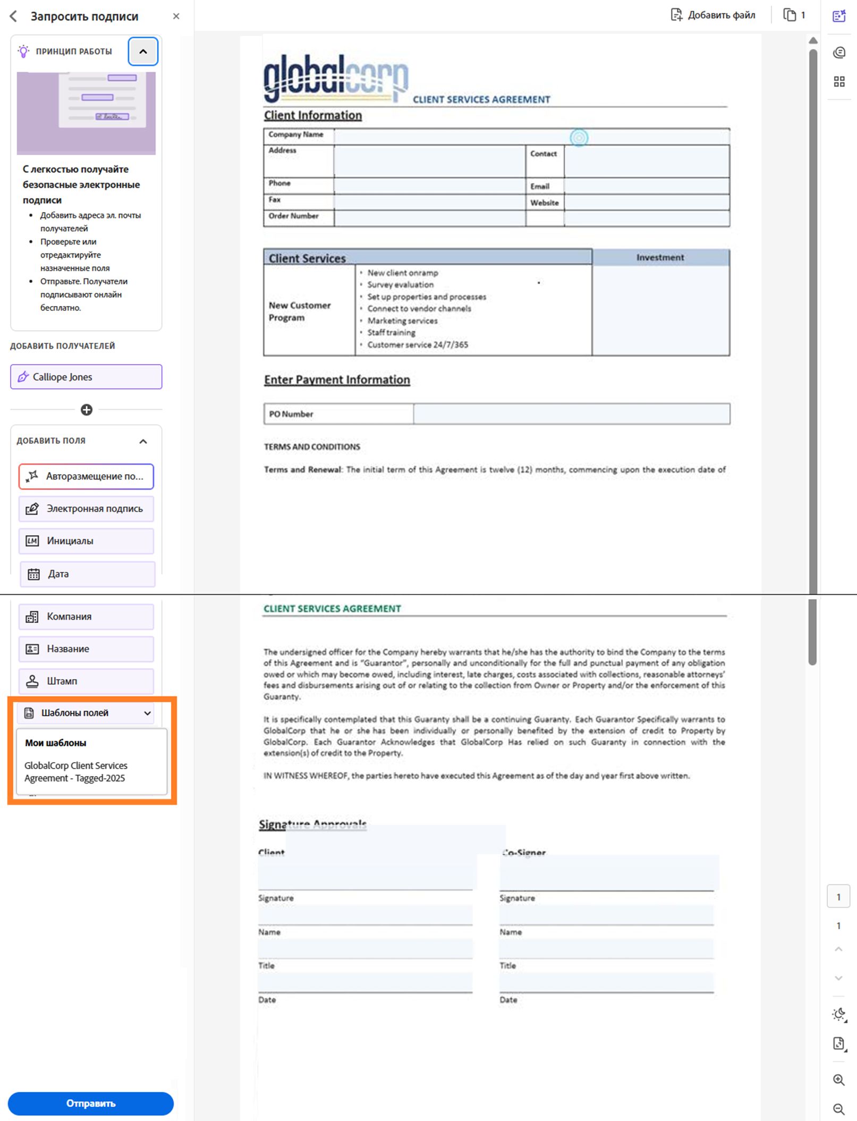Screen dimensions: 857x1121
Task: Click the Phone form field
Action: click(x=429, y=186)
